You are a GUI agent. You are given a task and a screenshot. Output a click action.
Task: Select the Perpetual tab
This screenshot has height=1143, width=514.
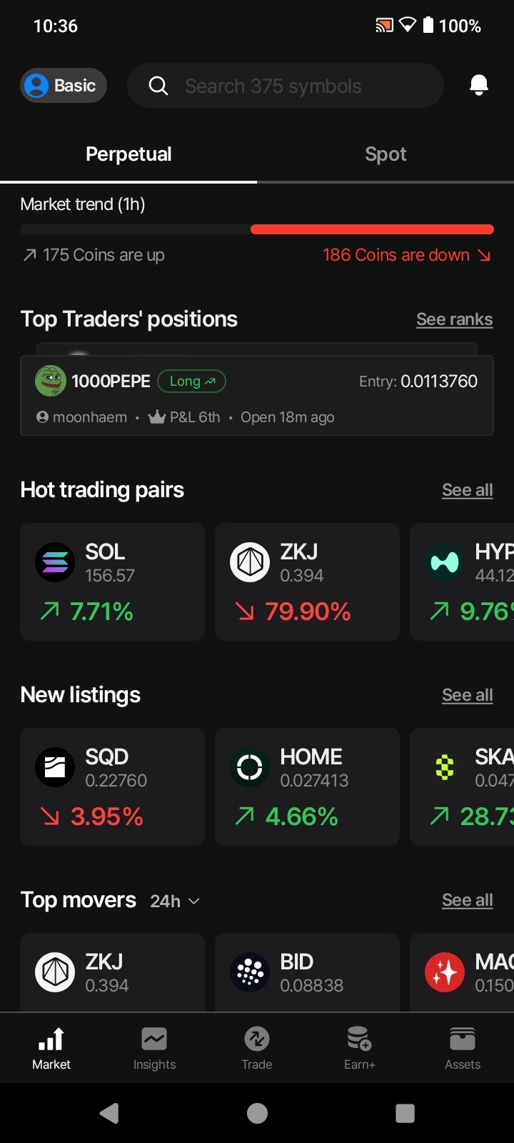click(128, 154)
